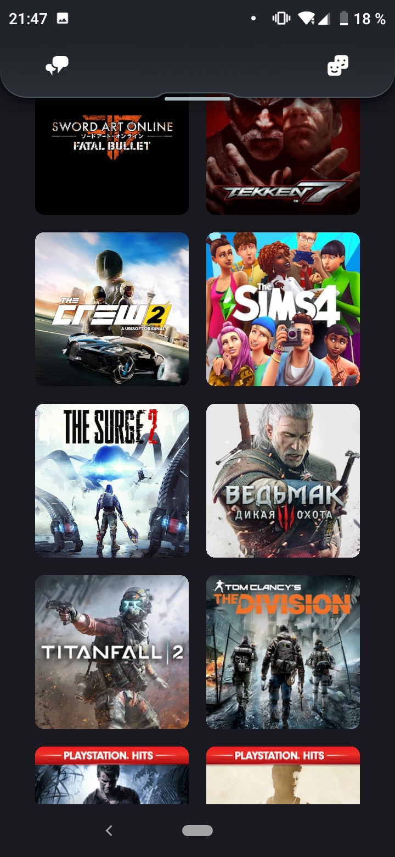The width and height of the screenshot is (395, 857).
Task: Tap the home pill navigation button
Action: pos(198,831)
